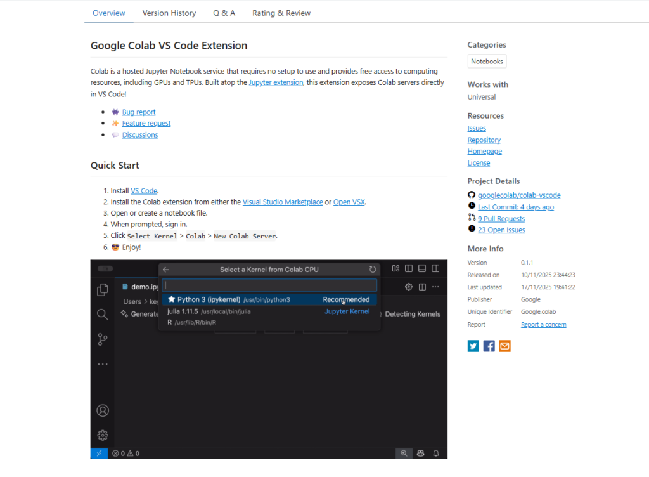The height and width of the screenshot is (477, 649).
Task: Share the extension via email icon
Action: (504, 346)
